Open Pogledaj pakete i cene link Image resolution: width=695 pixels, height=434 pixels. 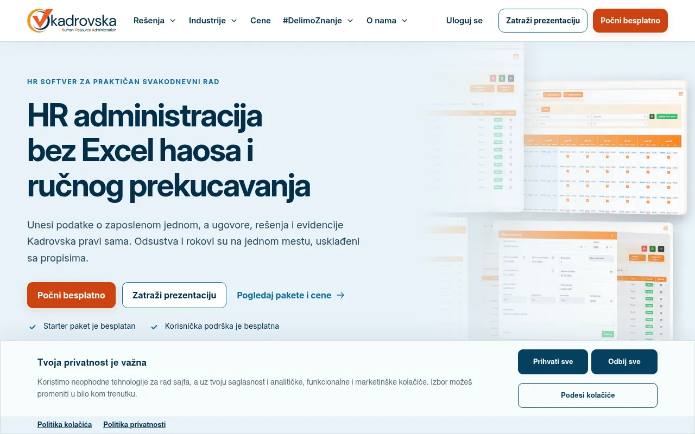click(290, 295)
